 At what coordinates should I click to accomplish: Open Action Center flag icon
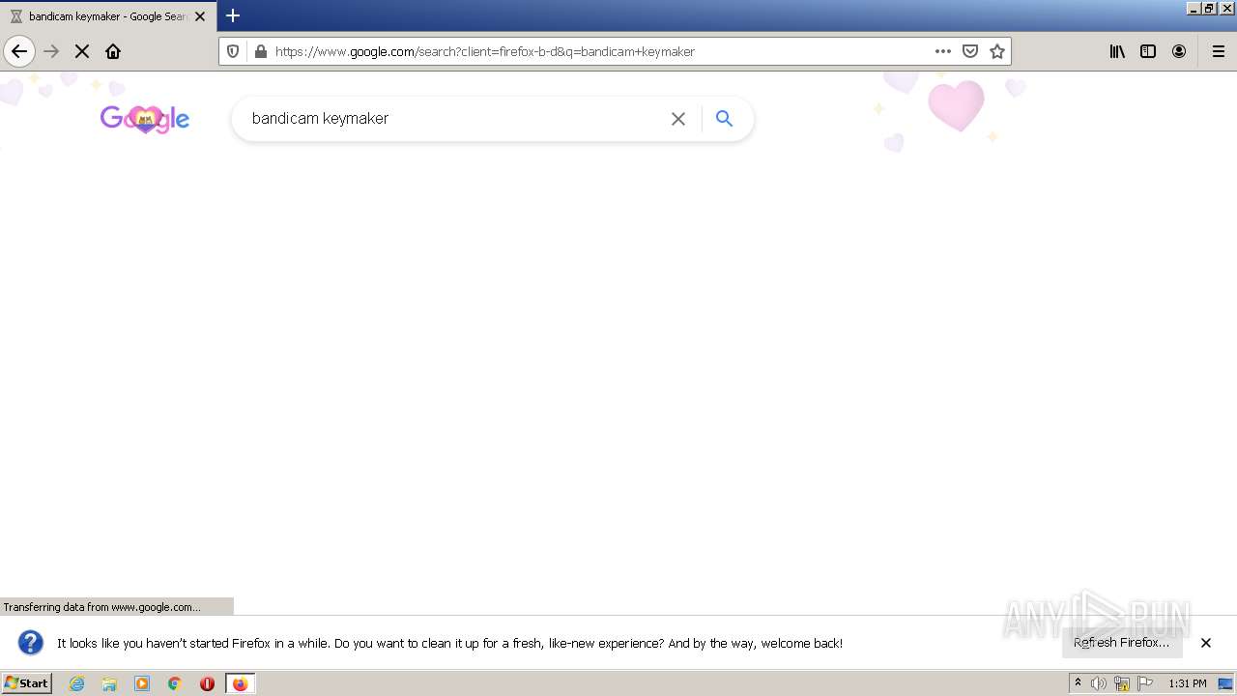1145,683
